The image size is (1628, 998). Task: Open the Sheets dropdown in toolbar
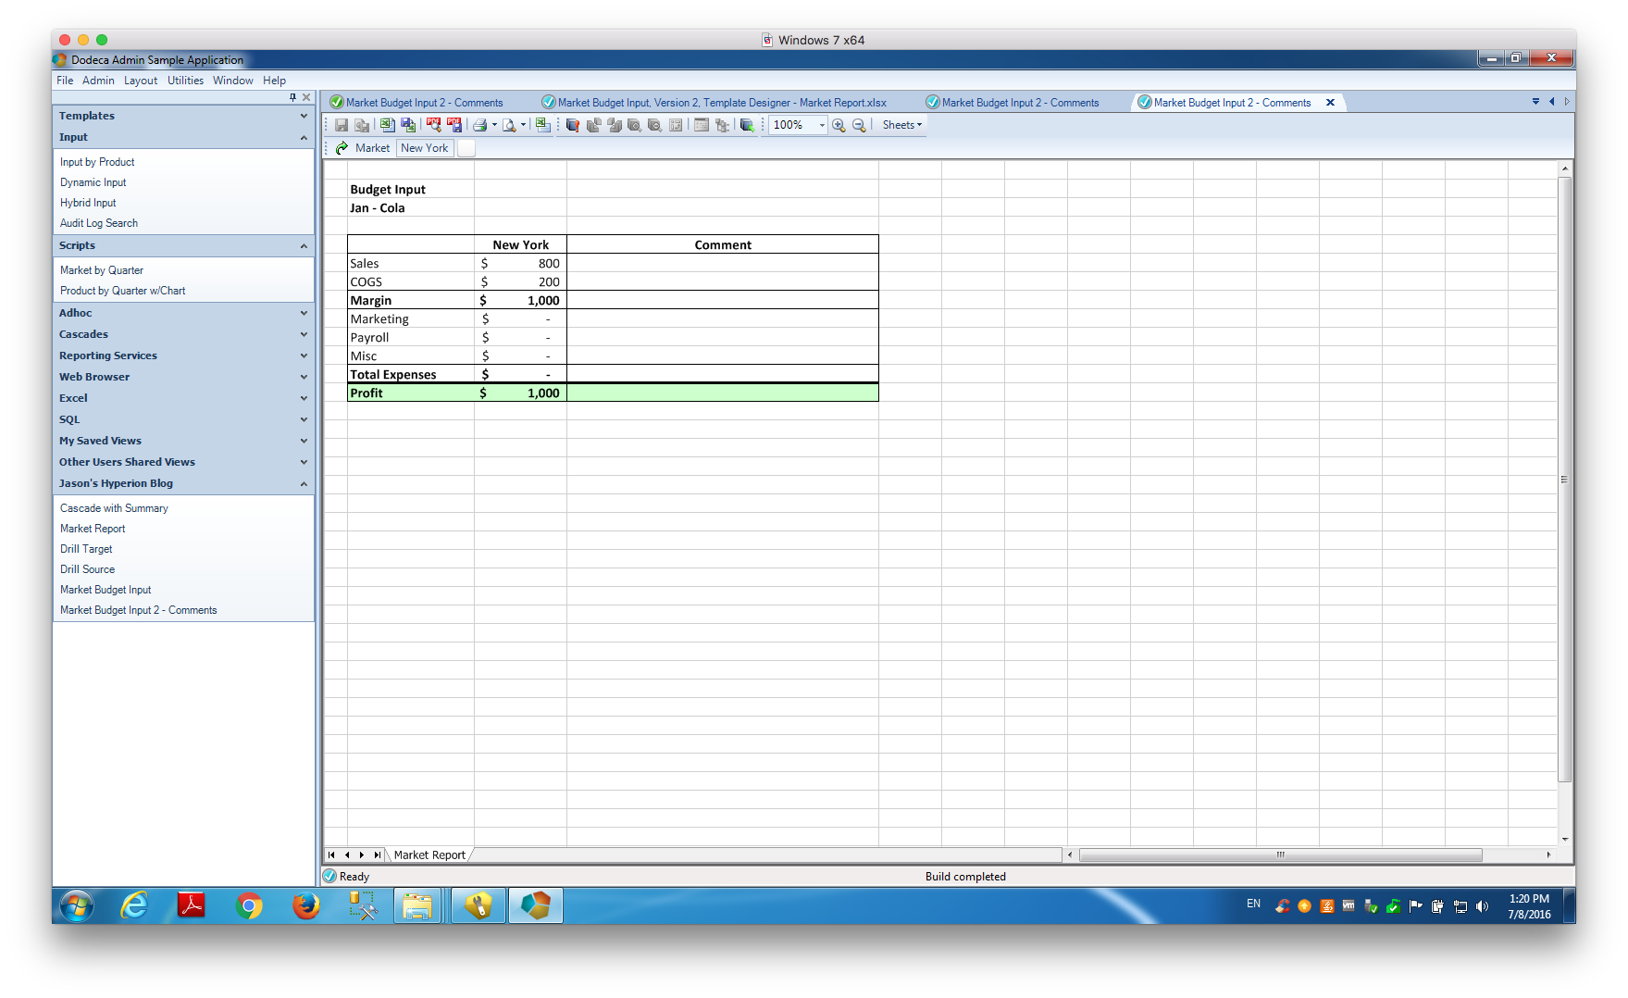(902, 125)
